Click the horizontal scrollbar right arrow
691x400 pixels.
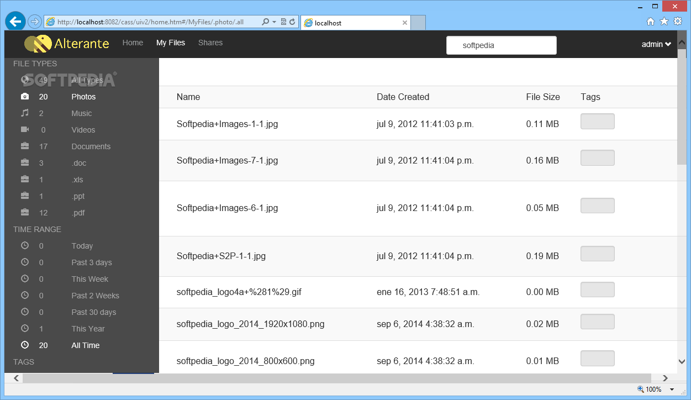point(665,378)
